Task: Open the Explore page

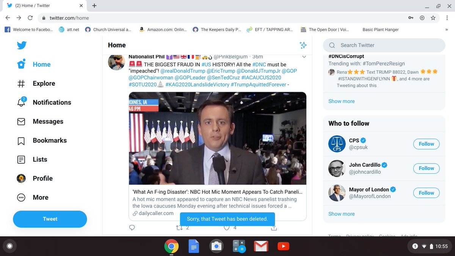Action: [x=36, y=83]
